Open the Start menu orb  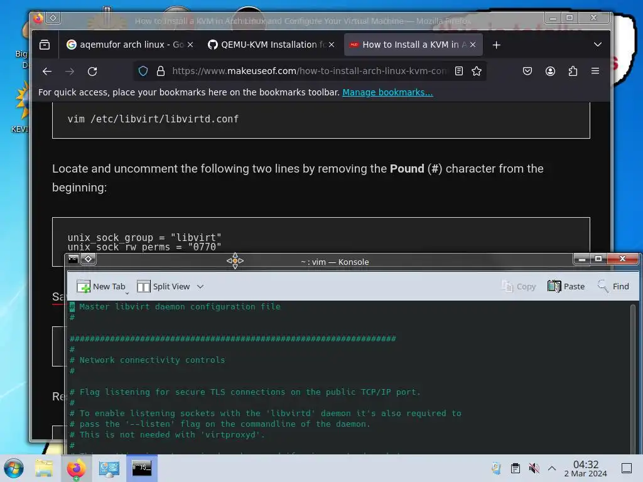tap(14, 468)
